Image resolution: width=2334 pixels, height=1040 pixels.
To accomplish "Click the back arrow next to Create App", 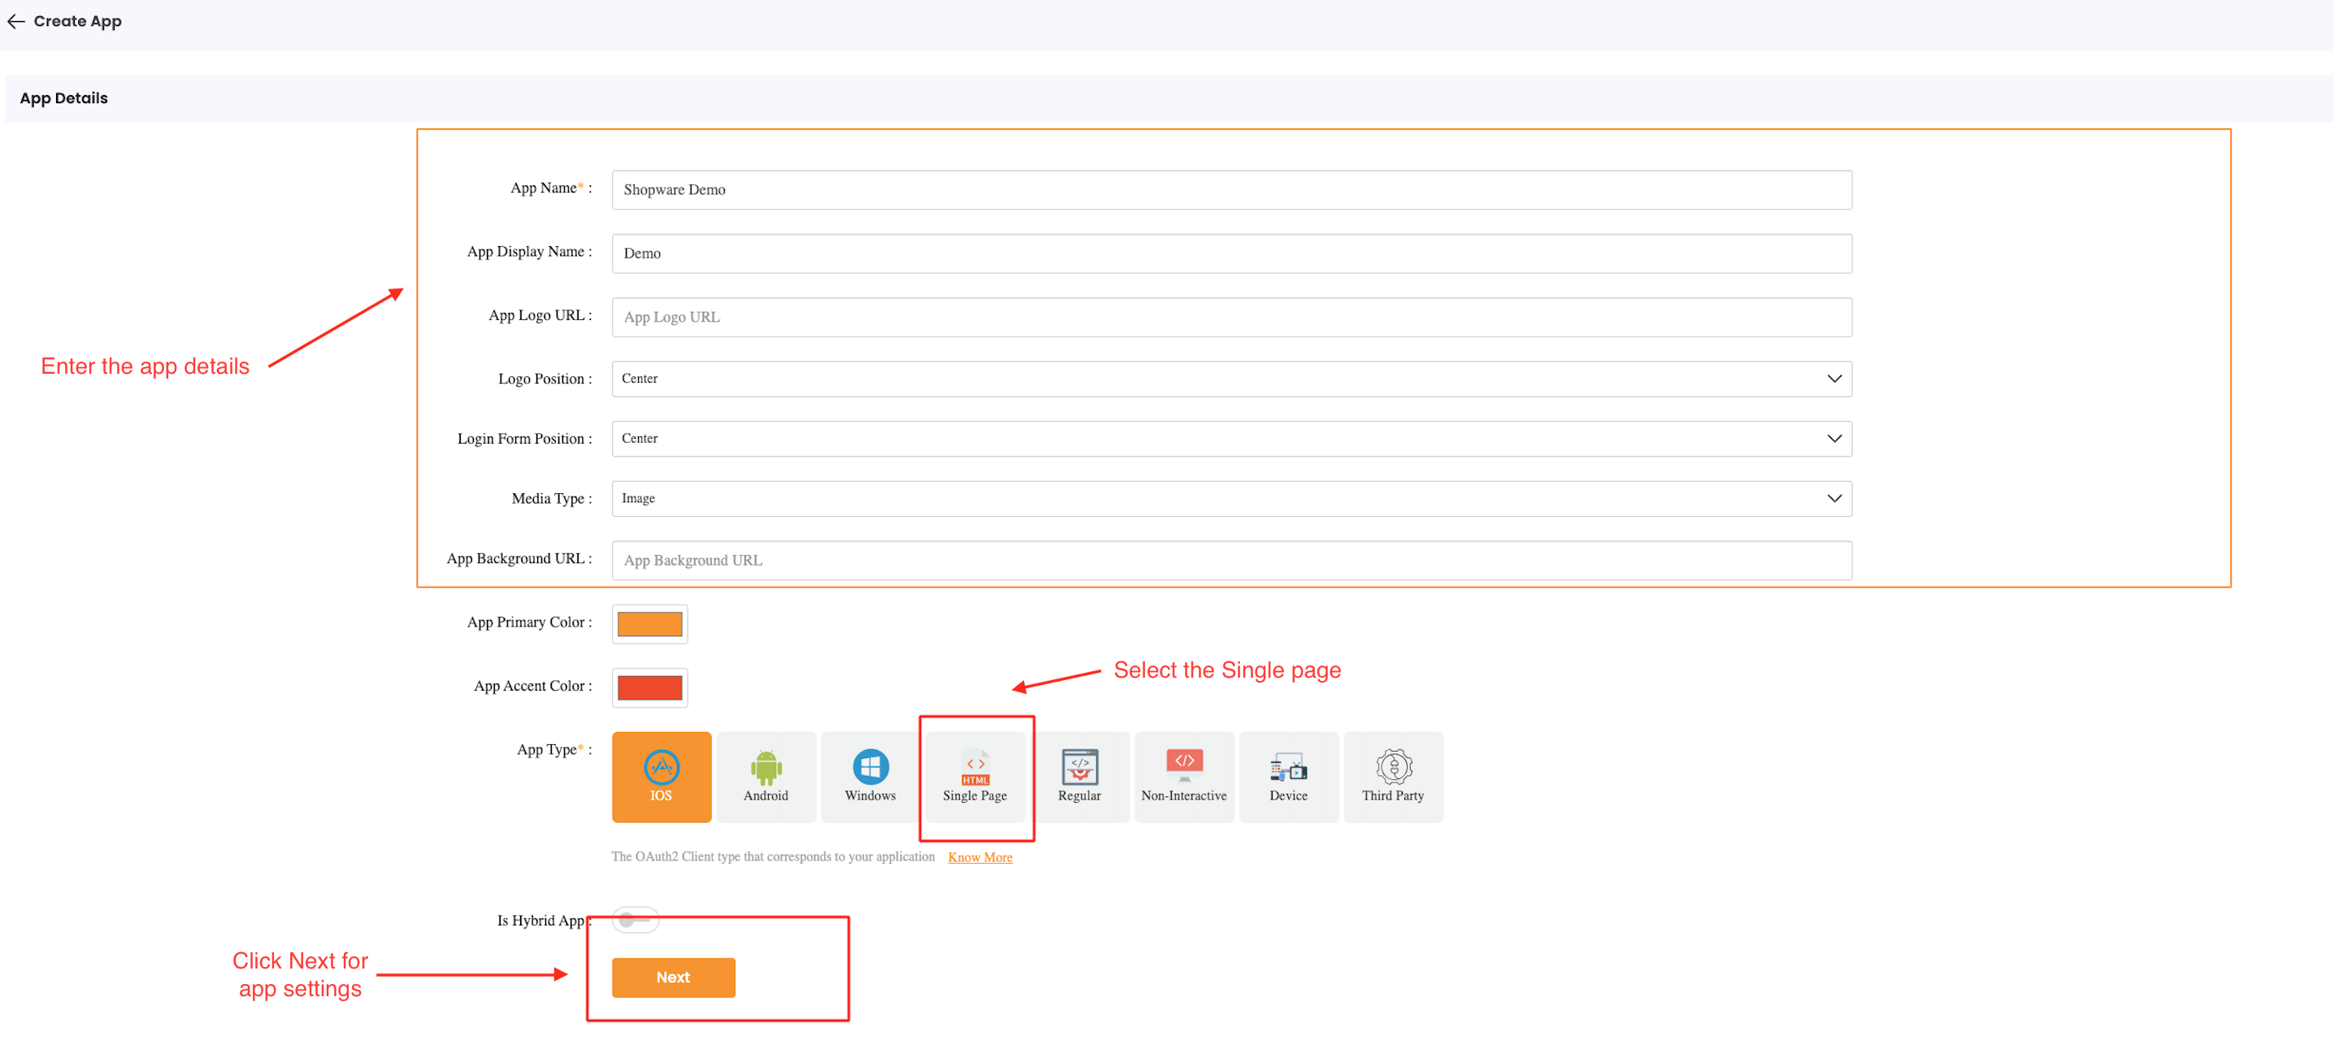I will [x=16, y=21].
